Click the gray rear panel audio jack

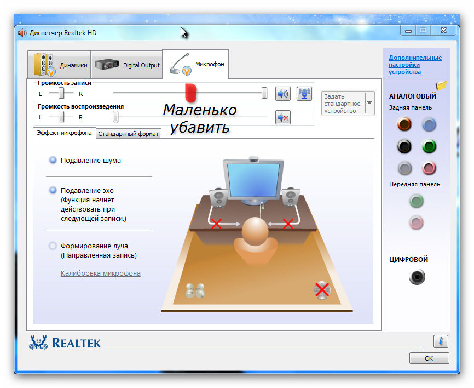(x=405, y=168)
